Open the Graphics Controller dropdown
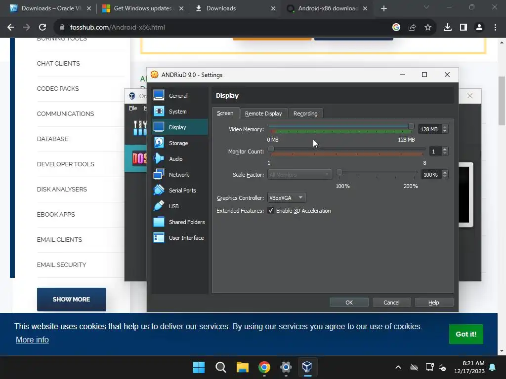Image resolution: width=506 pixels, height=379 pixels. (287, 197)
